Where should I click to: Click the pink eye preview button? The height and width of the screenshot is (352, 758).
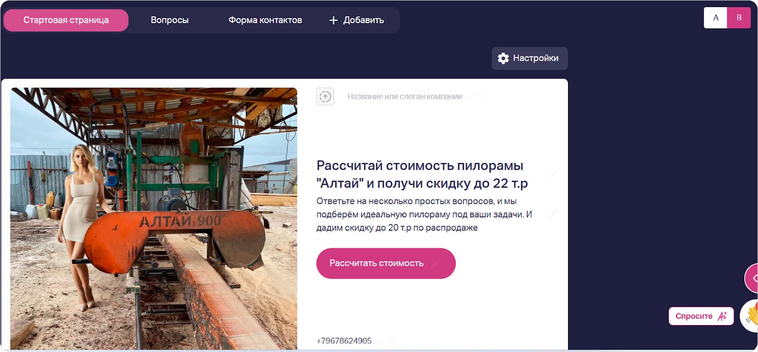(x=752, y=279)
